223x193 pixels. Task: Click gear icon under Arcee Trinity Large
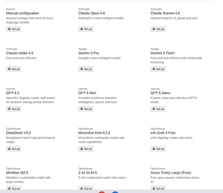(154, 188)
